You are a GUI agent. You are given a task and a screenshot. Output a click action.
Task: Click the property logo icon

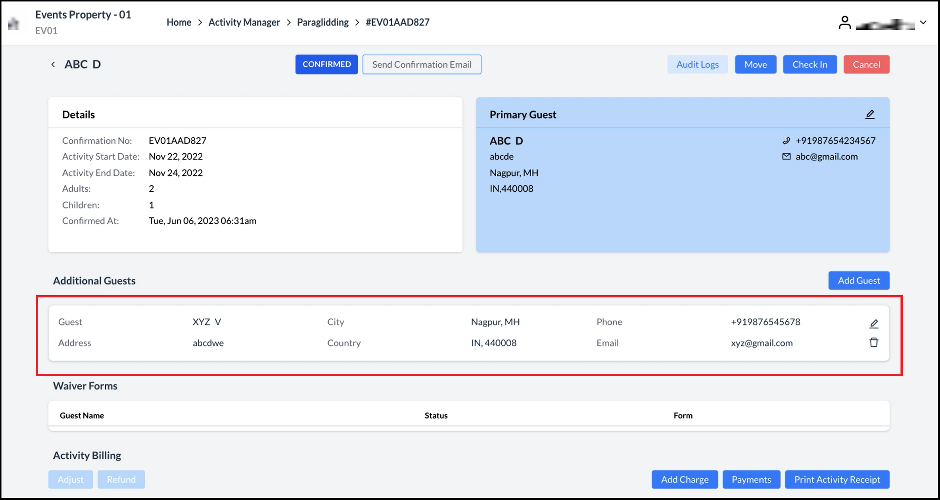tap(14, 24)
